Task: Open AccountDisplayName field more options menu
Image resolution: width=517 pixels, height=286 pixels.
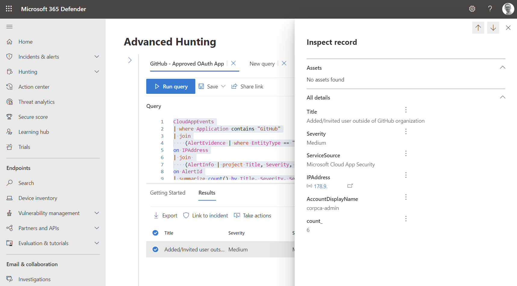Action: click(x=406, y=197)
